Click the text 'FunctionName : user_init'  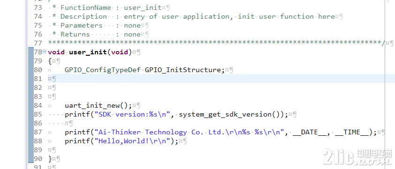[111, 8]
